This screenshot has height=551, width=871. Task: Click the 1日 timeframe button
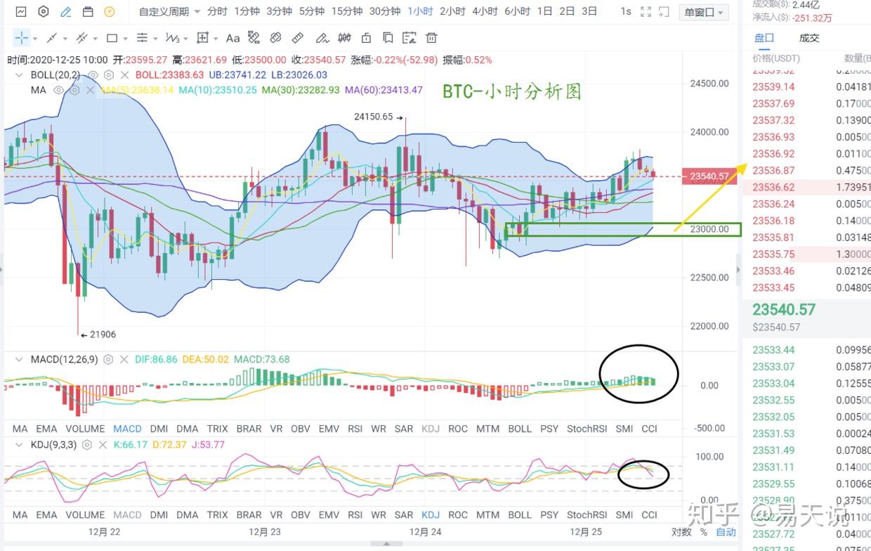click(544, 12)
